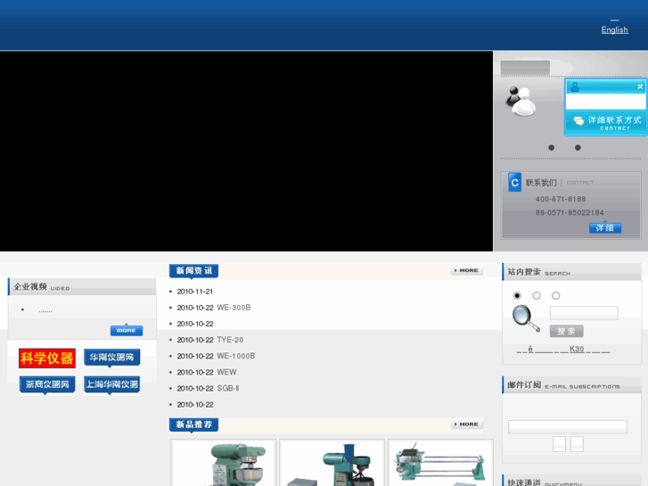Select the first search type radio button
This screenshot has height=486, width=648.
[x=517, y=295]
